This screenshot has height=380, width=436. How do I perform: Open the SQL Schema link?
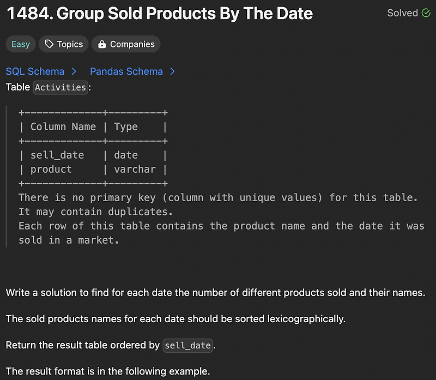pyautogui.click(x=35, y=71)
